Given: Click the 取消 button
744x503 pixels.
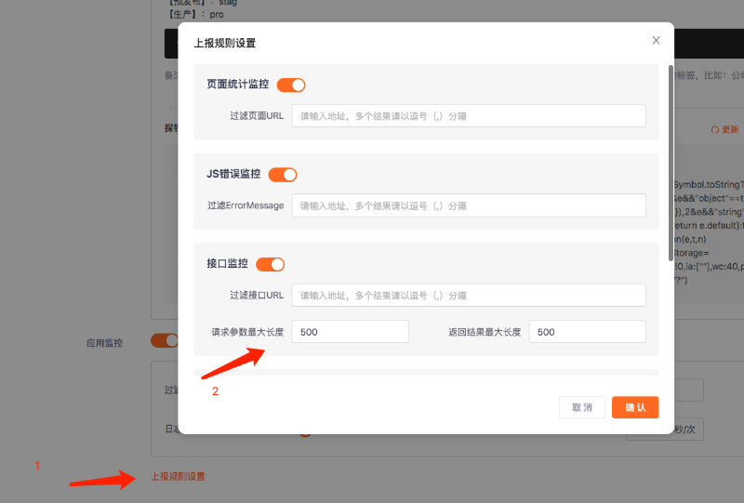Looking at the screenshot, I should pyautogui.click(x=582, y=407).
